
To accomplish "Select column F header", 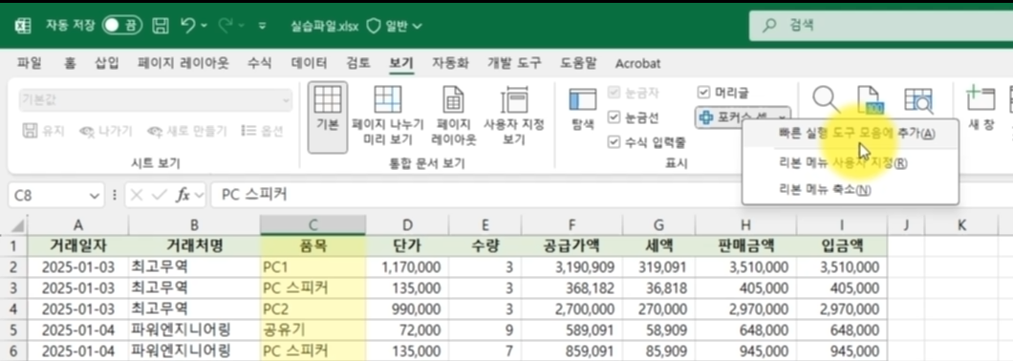I will point(571,224).
